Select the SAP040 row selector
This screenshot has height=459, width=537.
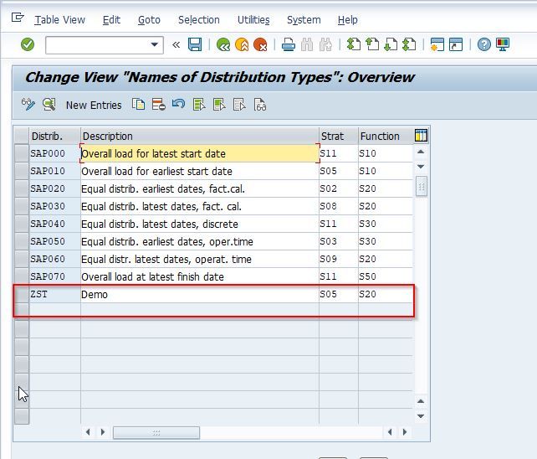(x=22, y=224)
